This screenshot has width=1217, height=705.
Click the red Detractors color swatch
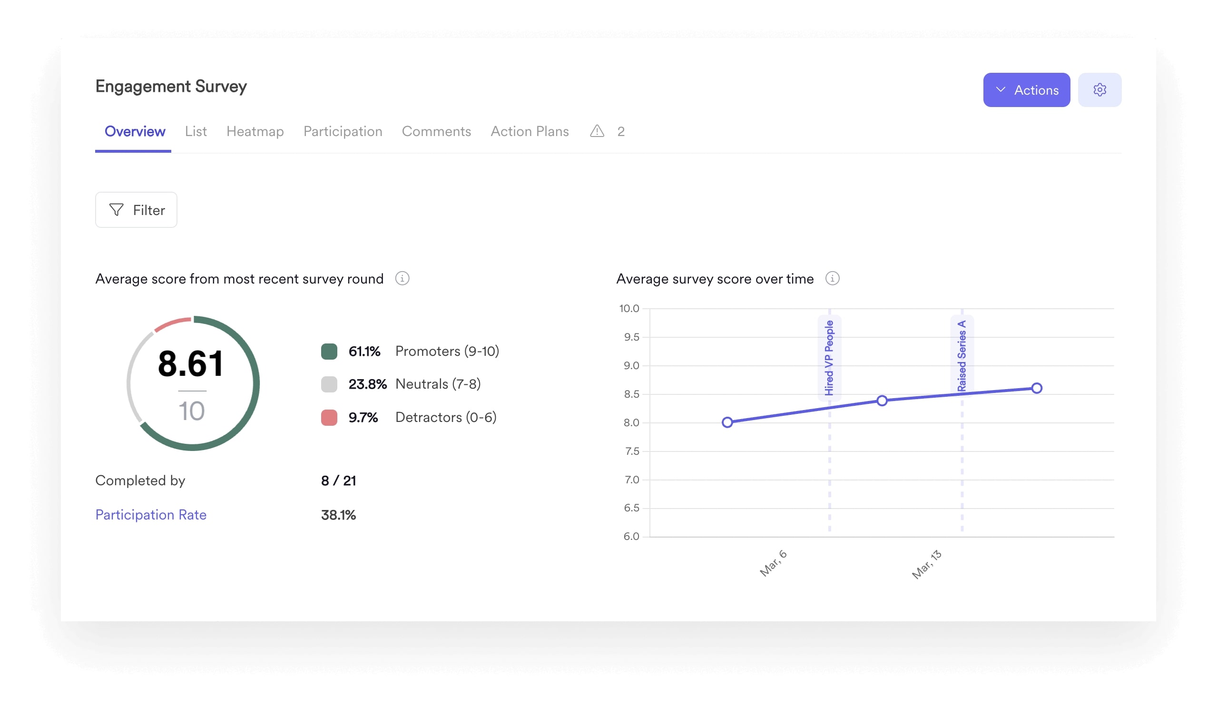329,417
